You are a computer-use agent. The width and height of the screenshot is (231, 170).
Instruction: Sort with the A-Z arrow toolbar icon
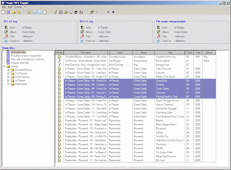click(x=81, y=12)
